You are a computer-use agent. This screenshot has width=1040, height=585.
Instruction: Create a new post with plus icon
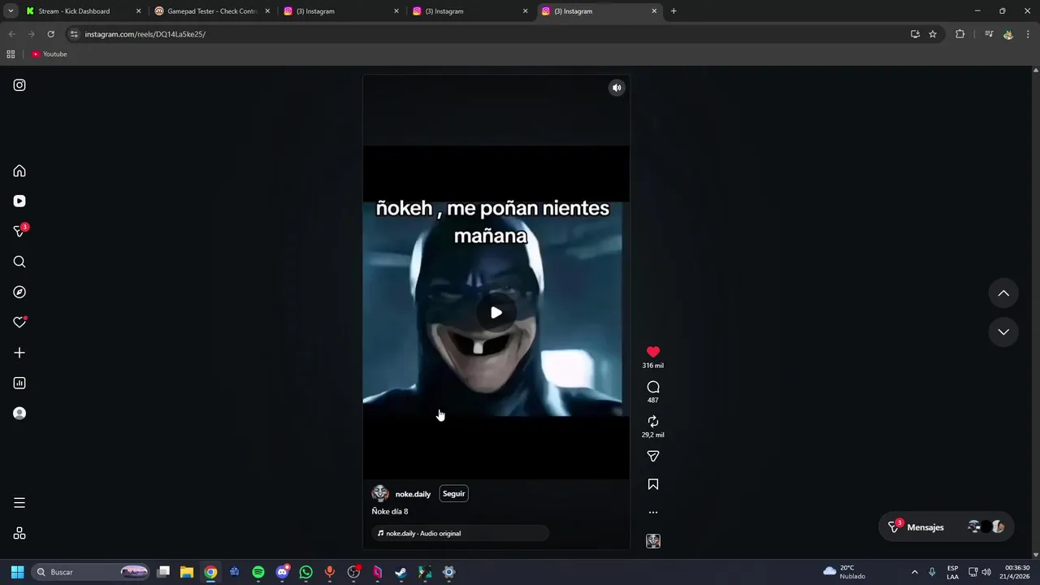click(19, 353)
